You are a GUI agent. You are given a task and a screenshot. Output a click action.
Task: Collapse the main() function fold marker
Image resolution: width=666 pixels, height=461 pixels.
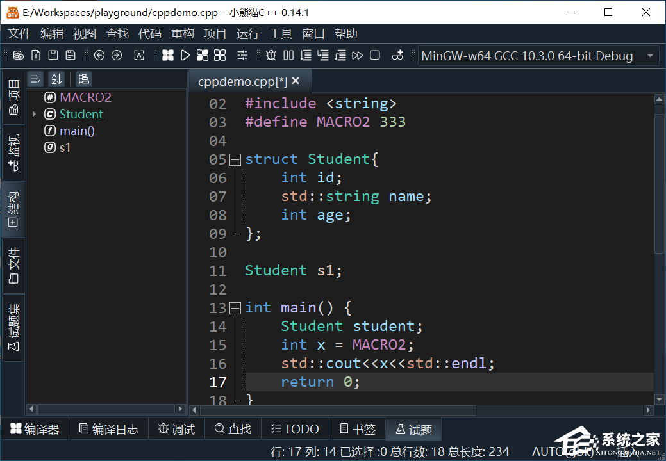click(235, 309)
